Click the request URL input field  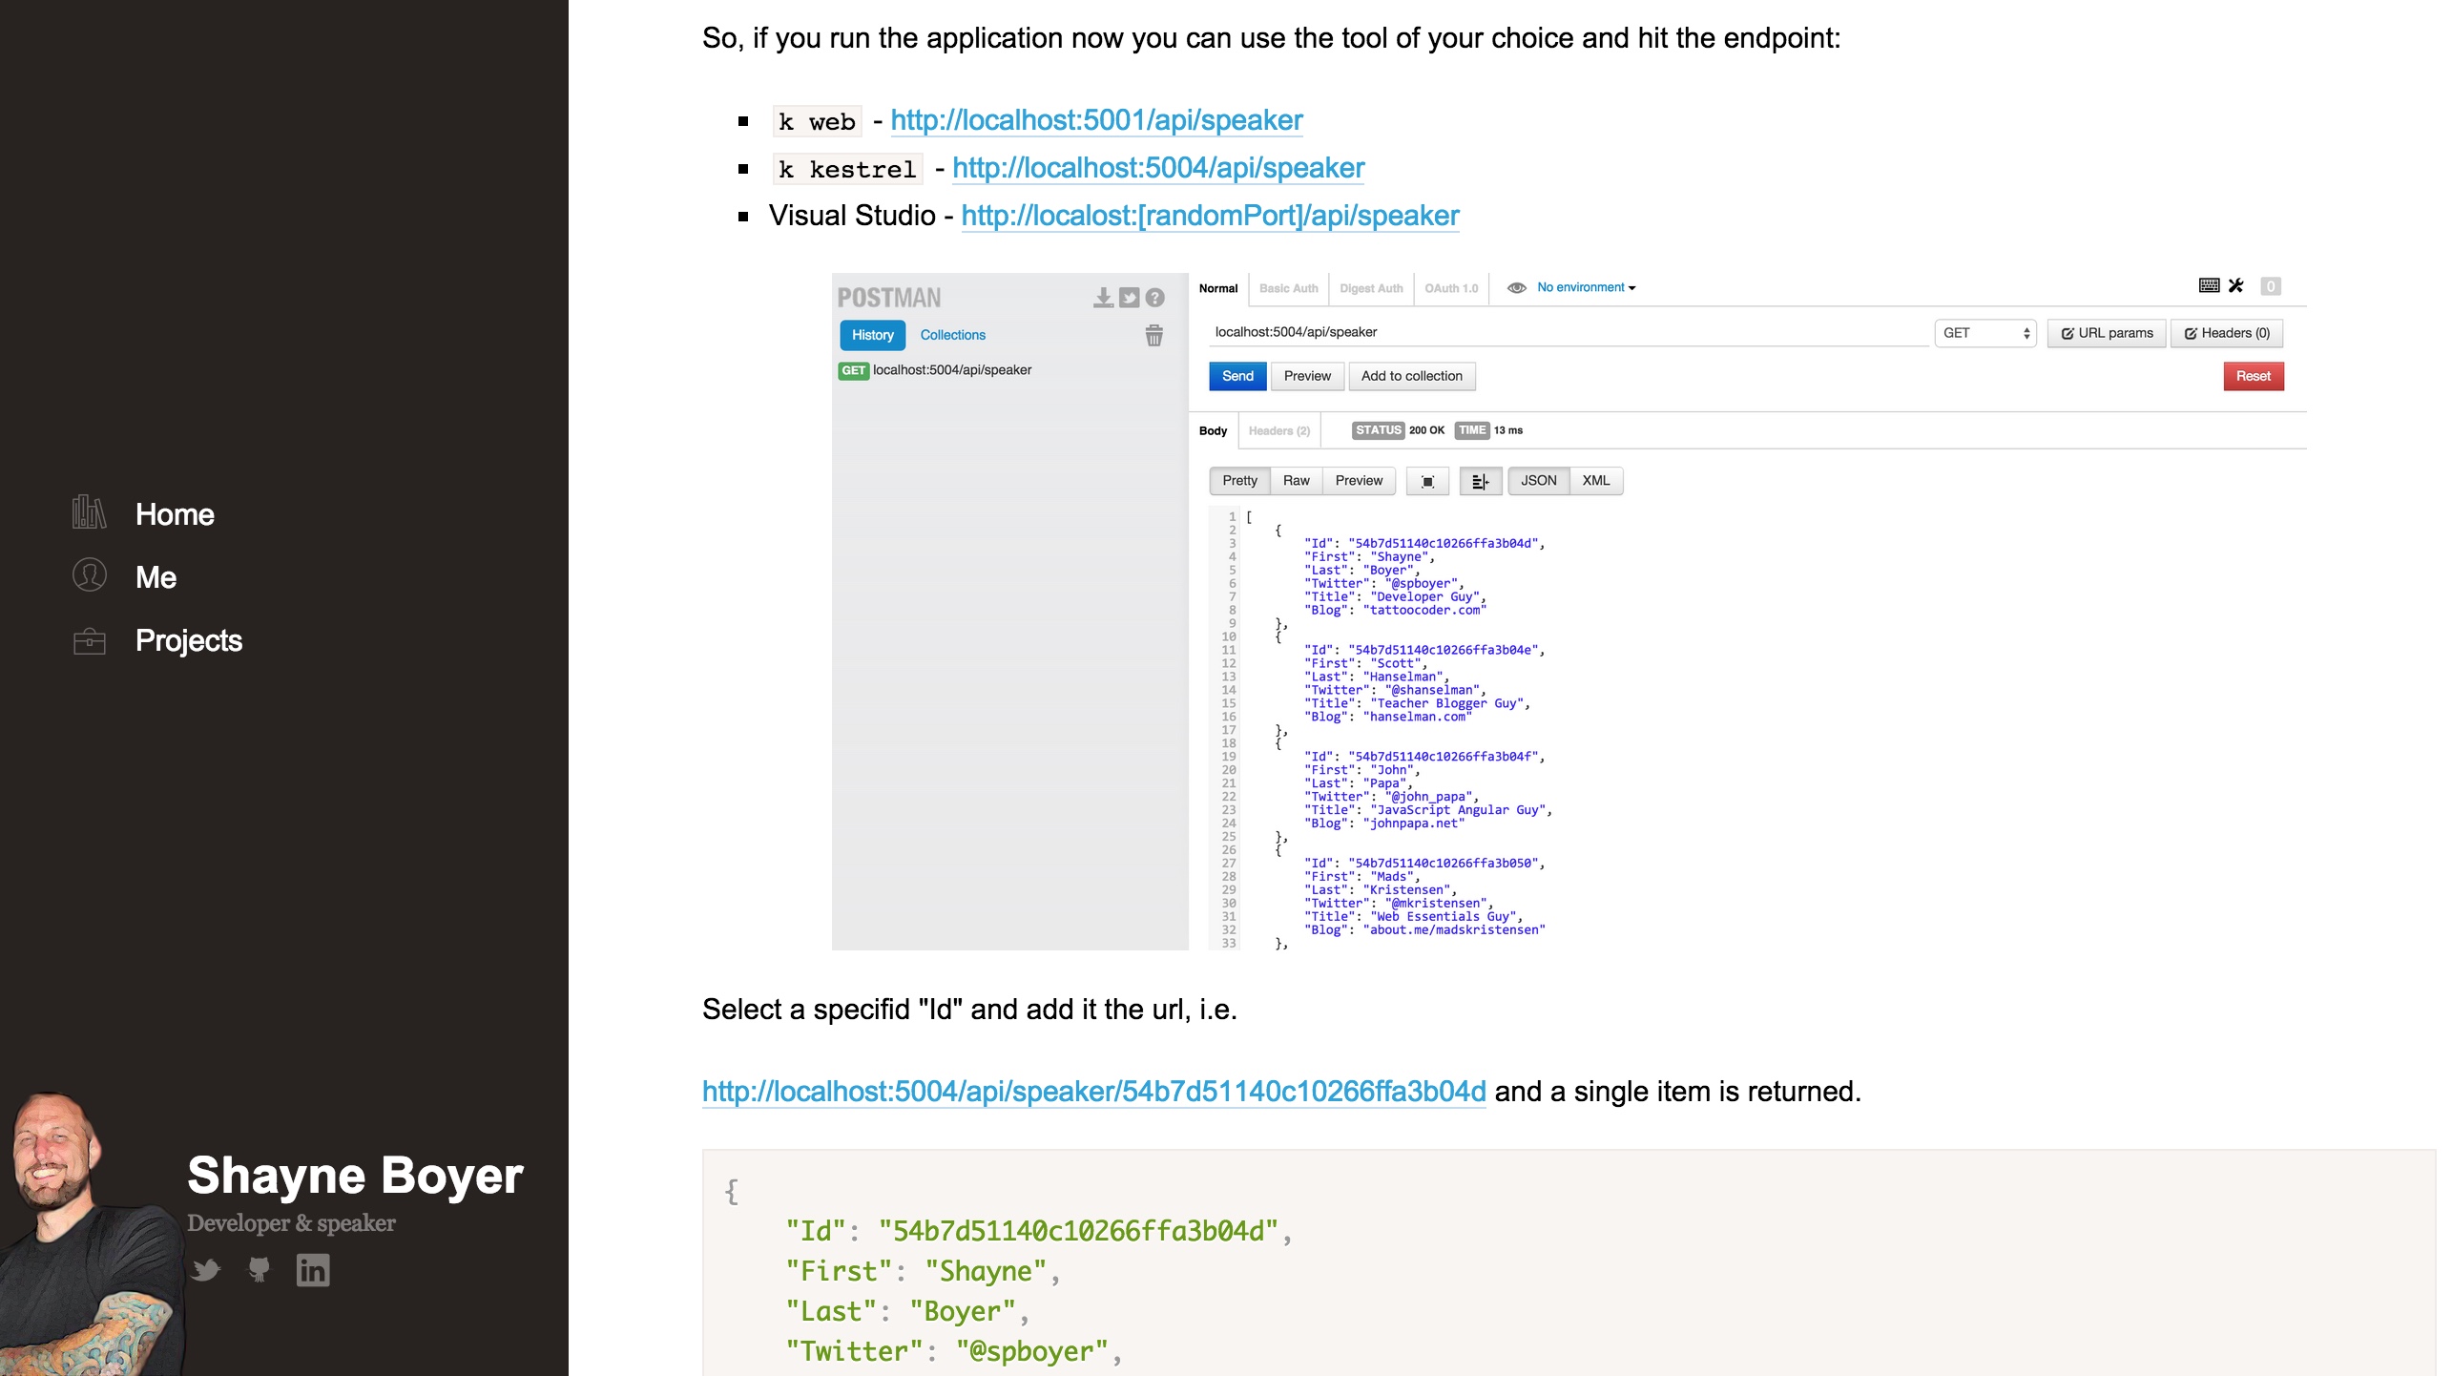tap(1565, 332)
